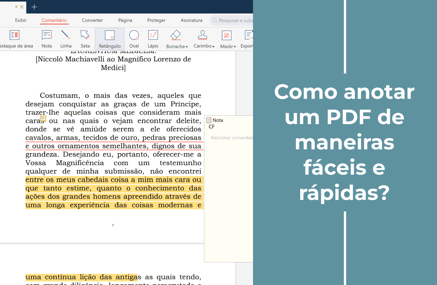Pick the Lápis pencil tool
This screenshot has height=285, width=437.
coord(153,39)
